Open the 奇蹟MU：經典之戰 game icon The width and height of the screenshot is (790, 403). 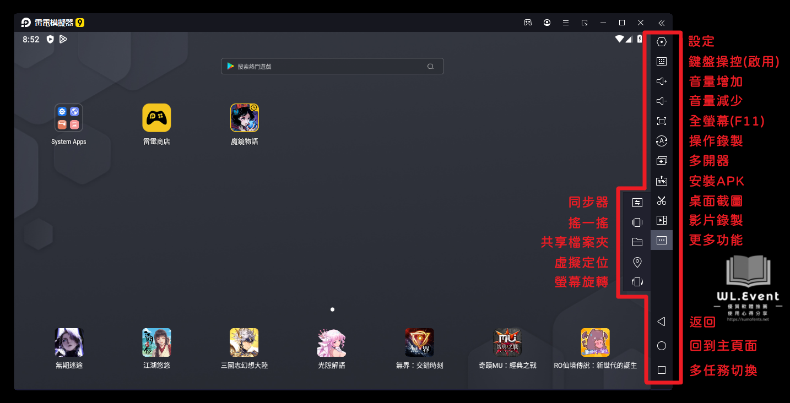point(507,342)
